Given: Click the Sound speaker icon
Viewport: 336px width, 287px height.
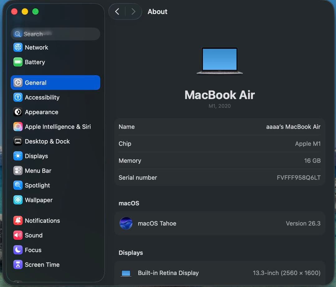Looking at the screenshot, I should click(18, 235).
